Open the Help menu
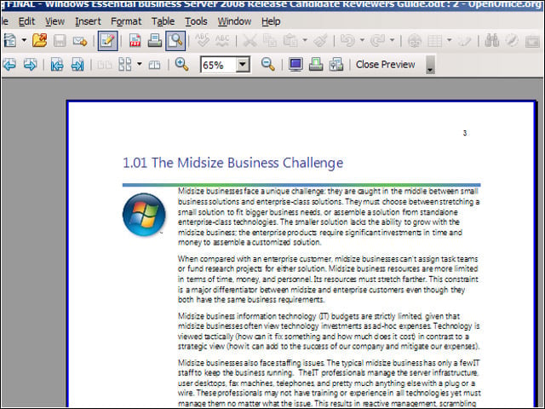The width and height of the screenshot is (545, 409). click(x=271, y=21)
